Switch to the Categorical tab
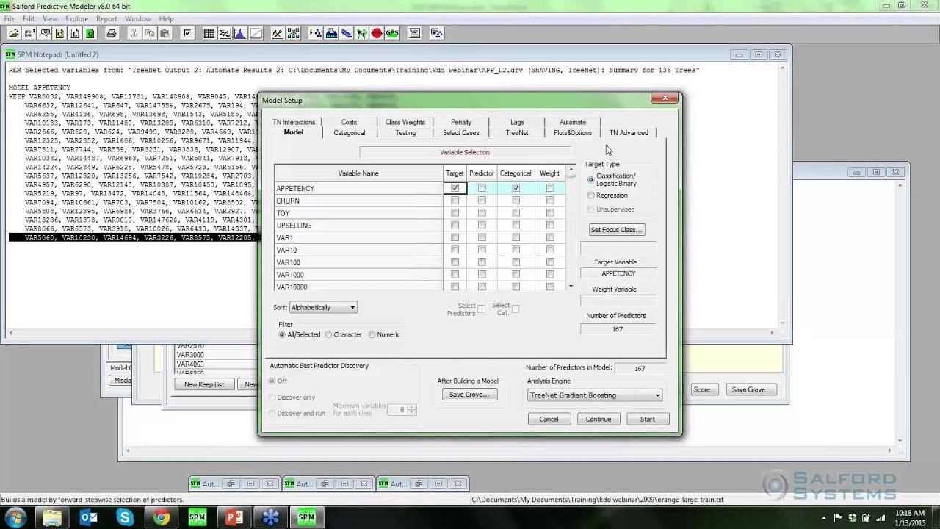This screenshot has height=529, width=940. [x=349, y=133]
